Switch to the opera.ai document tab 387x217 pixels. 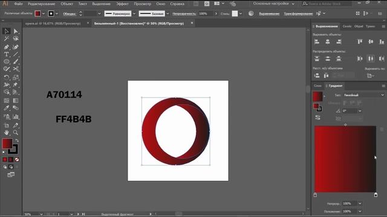[x=53, y=24]
